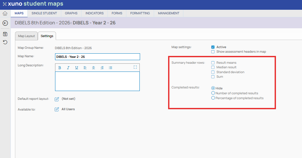Open the MAPS tab

tap(19, 13)
